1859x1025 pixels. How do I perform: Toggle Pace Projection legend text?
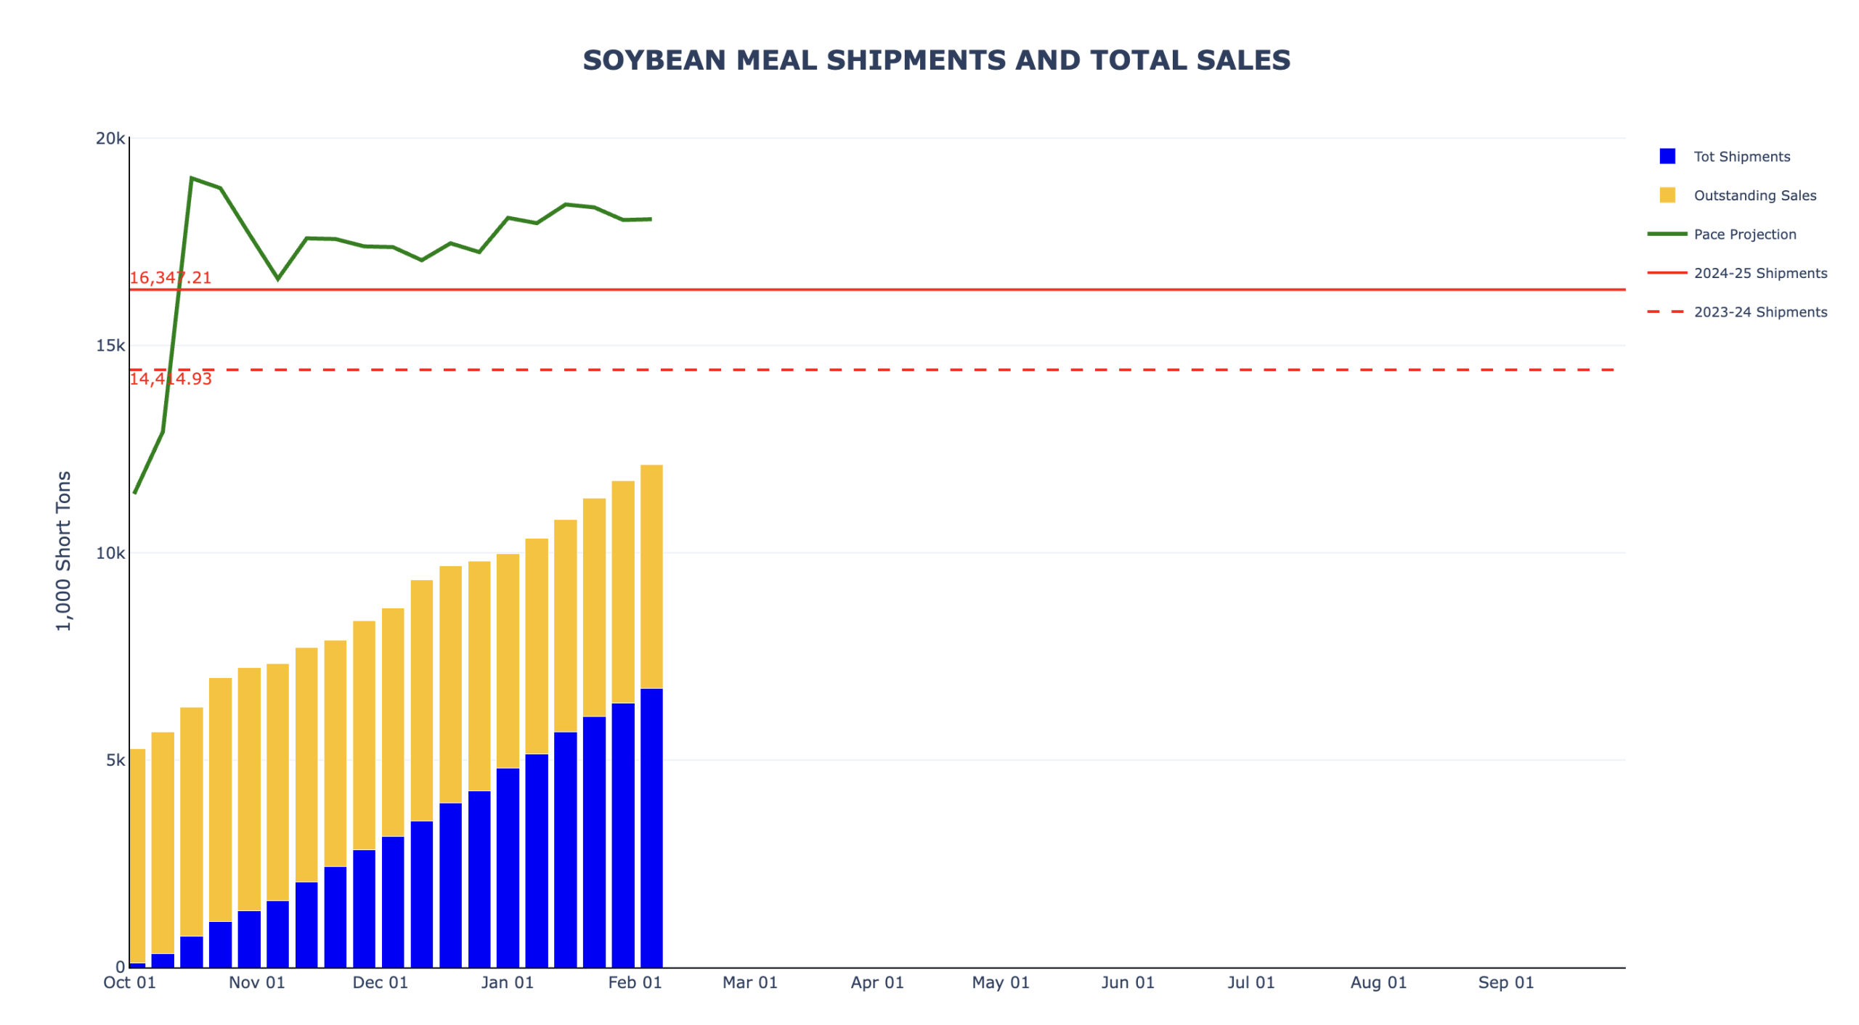(x=1744, y=234)
